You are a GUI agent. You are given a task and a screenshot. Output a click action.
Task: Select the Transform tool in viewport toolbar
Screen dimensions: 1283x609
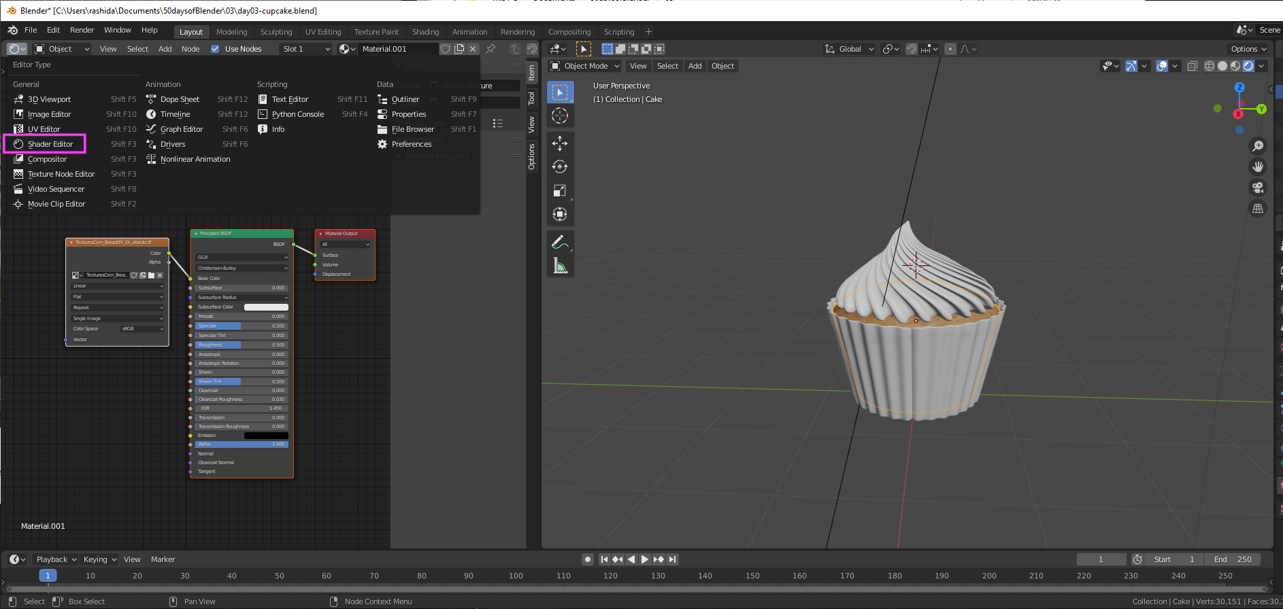pyautogui.click(x=560, y=214)
